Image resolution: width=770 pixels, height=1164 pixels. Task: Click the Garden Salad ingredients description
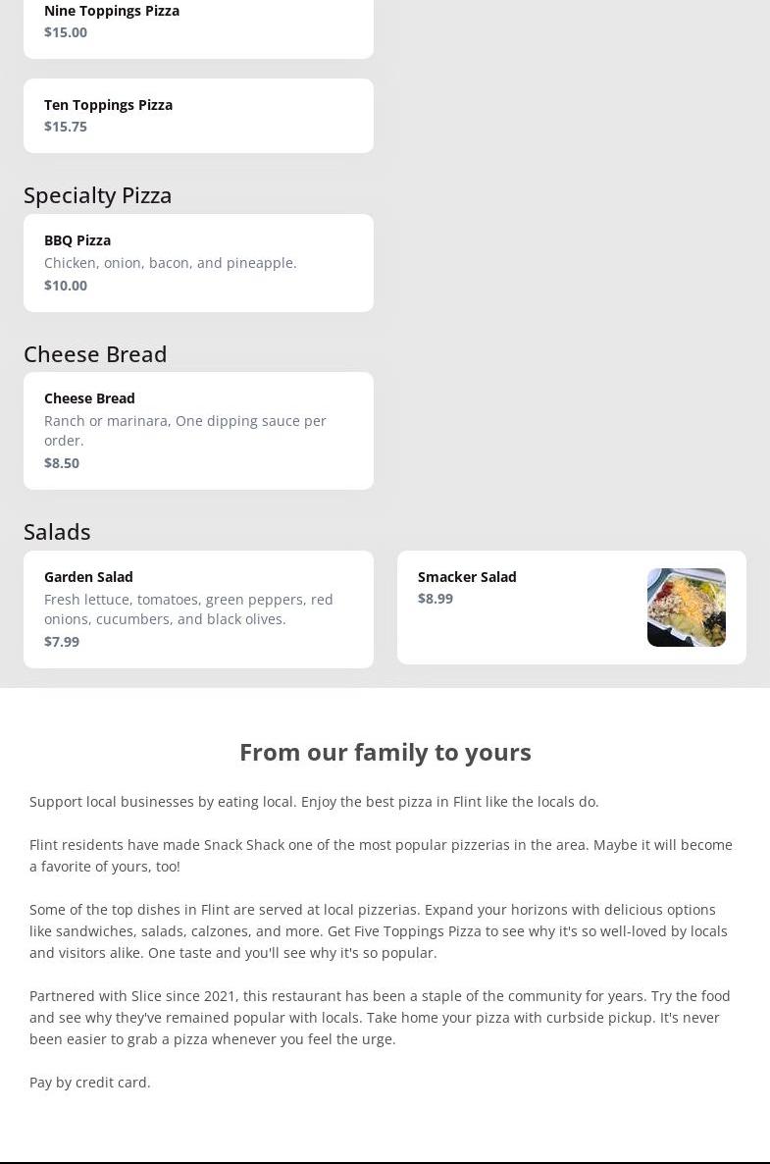point(188,609)
